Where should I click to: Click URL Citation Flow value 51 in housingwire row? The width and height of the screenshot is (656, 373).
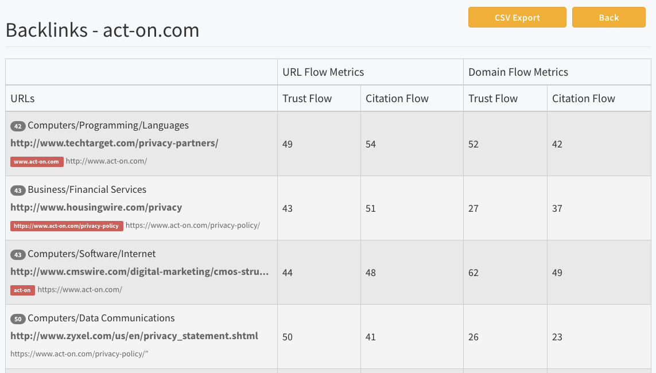(x=371, y=209)
